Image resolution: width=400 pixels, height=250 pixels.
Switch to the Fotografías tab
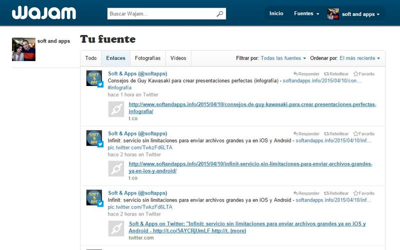click(147, 58)
